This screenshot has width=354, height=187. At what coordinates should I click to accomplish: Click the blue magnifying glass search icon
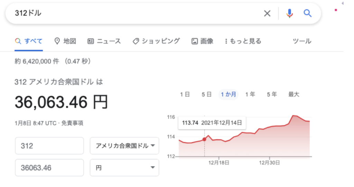[x=308, y=14]
